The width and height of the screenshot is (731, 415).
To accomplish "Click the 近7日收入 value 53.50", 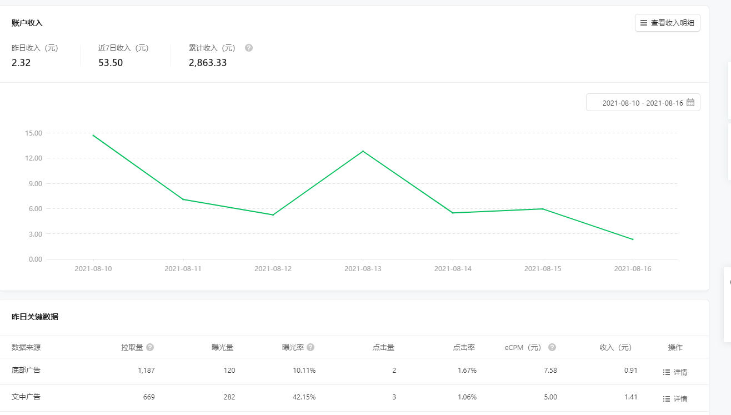I will (111, 63).
